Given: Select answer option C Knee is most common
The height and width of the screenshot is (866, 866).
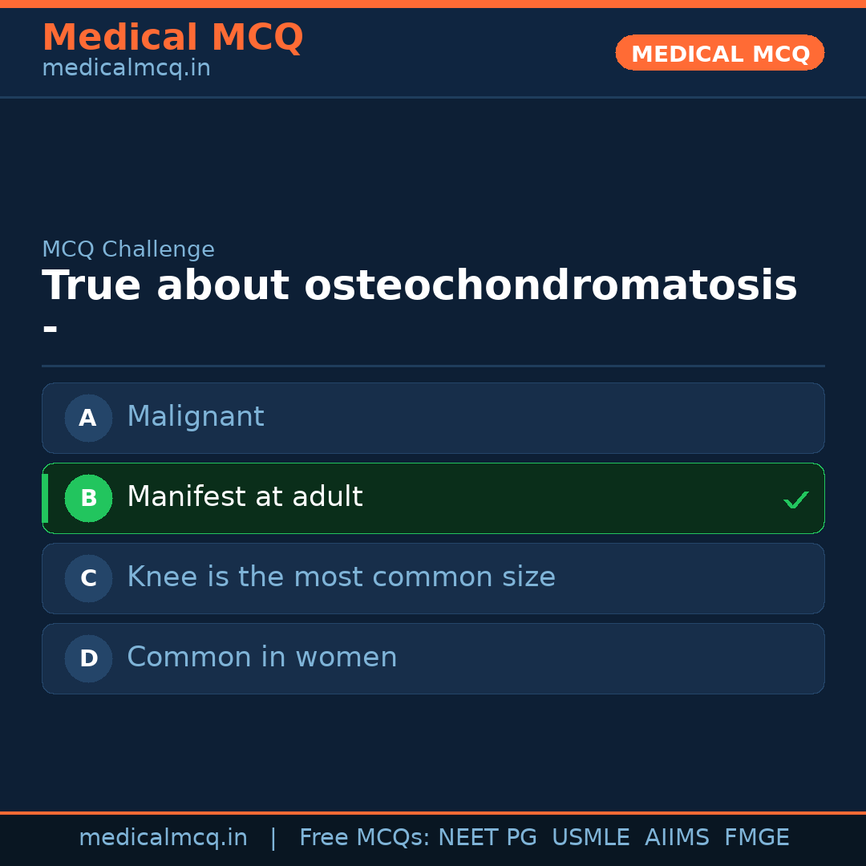Looking at the screenshot, I should pyautogui.click(x=433, y=578).
